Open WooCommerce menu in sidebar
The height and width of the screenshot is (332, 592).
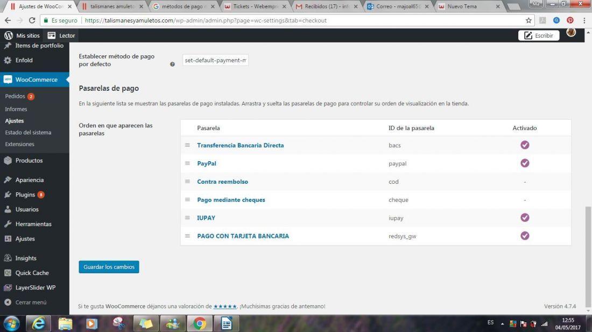tap(34, 80)
